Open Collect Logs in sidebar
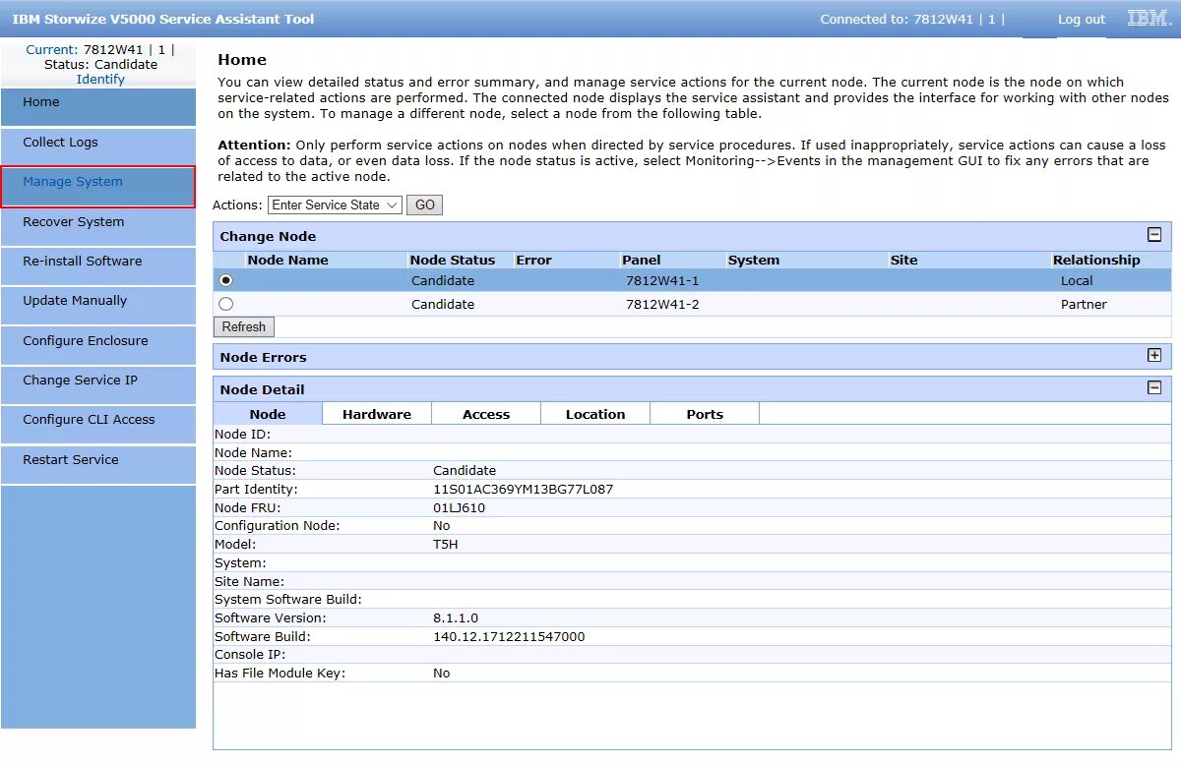Viewport: 1181px width, 763px height. click(98, 147)
